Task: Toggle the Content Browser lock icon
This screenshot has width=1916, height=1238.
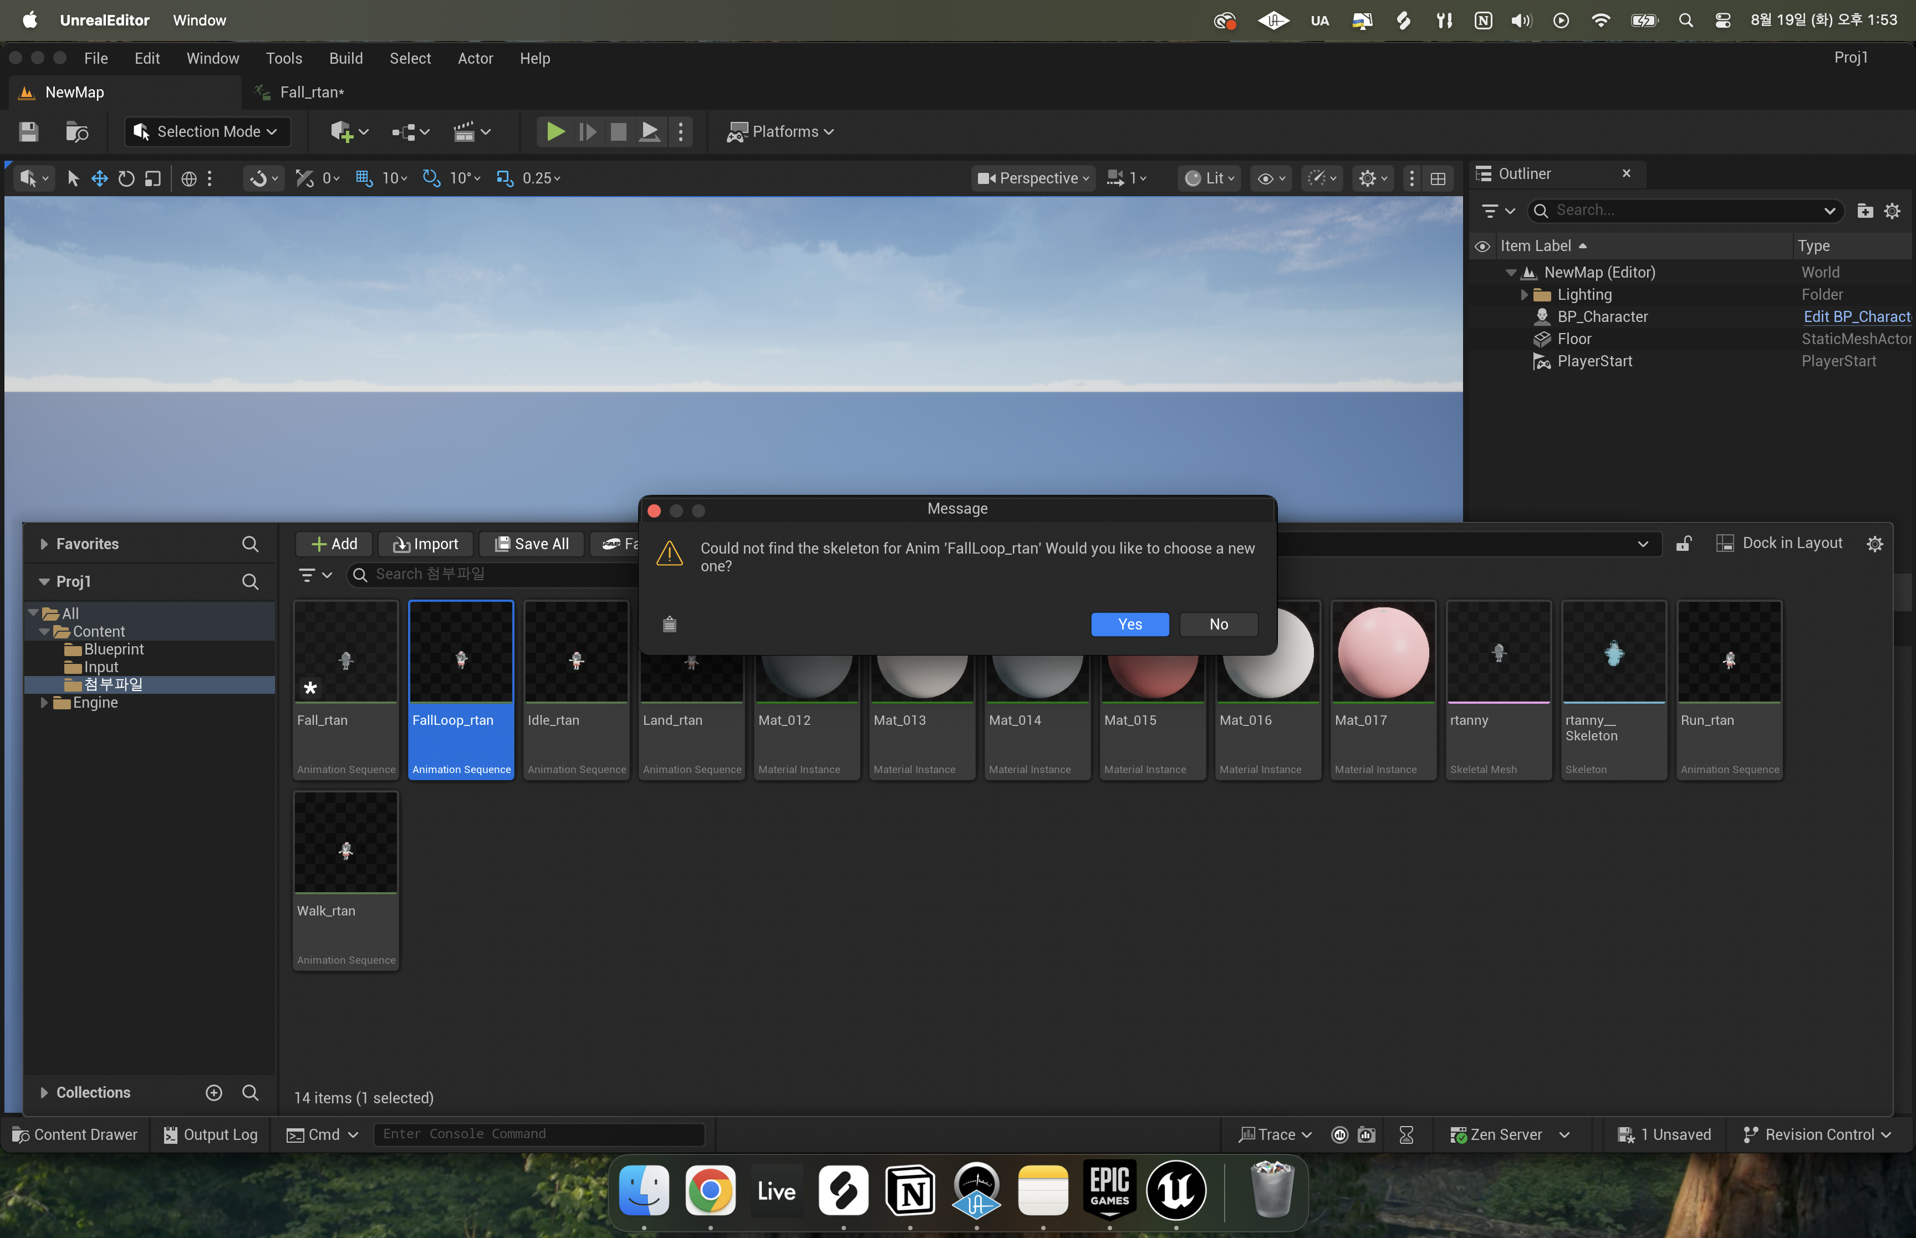Action: [1683, 544]
